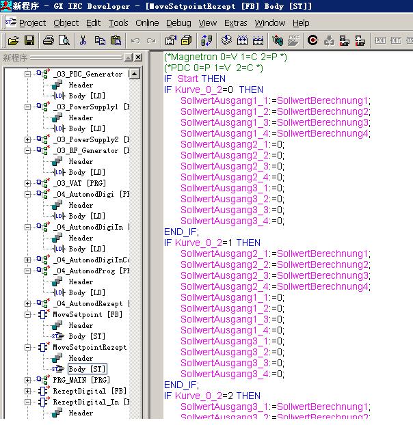Viewport: 413px width, 425px height.
Task: Click the Save diskette icon in toolbar
Action: (x=29, y=41)
